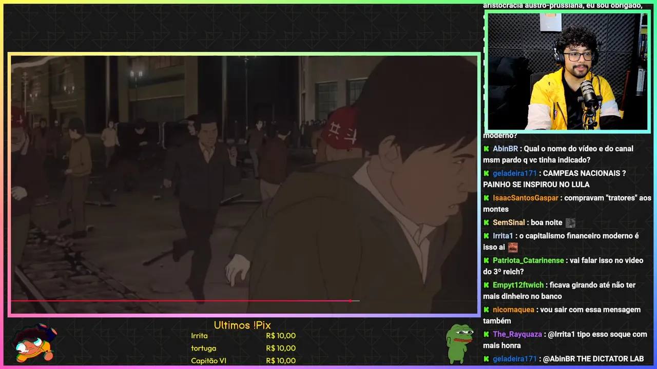Open The_Rayquaza's chat username
657x369 pixels.
click(517, 334)
